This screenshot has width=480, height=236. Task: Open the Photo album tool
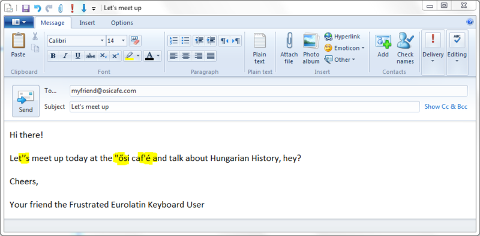tap(311, 41)
